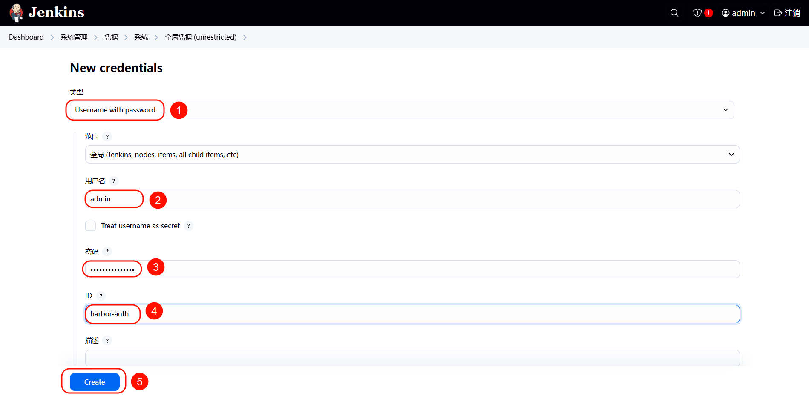Click the Create button
Screen dimensions: 809x396
(x=95, y=382)
